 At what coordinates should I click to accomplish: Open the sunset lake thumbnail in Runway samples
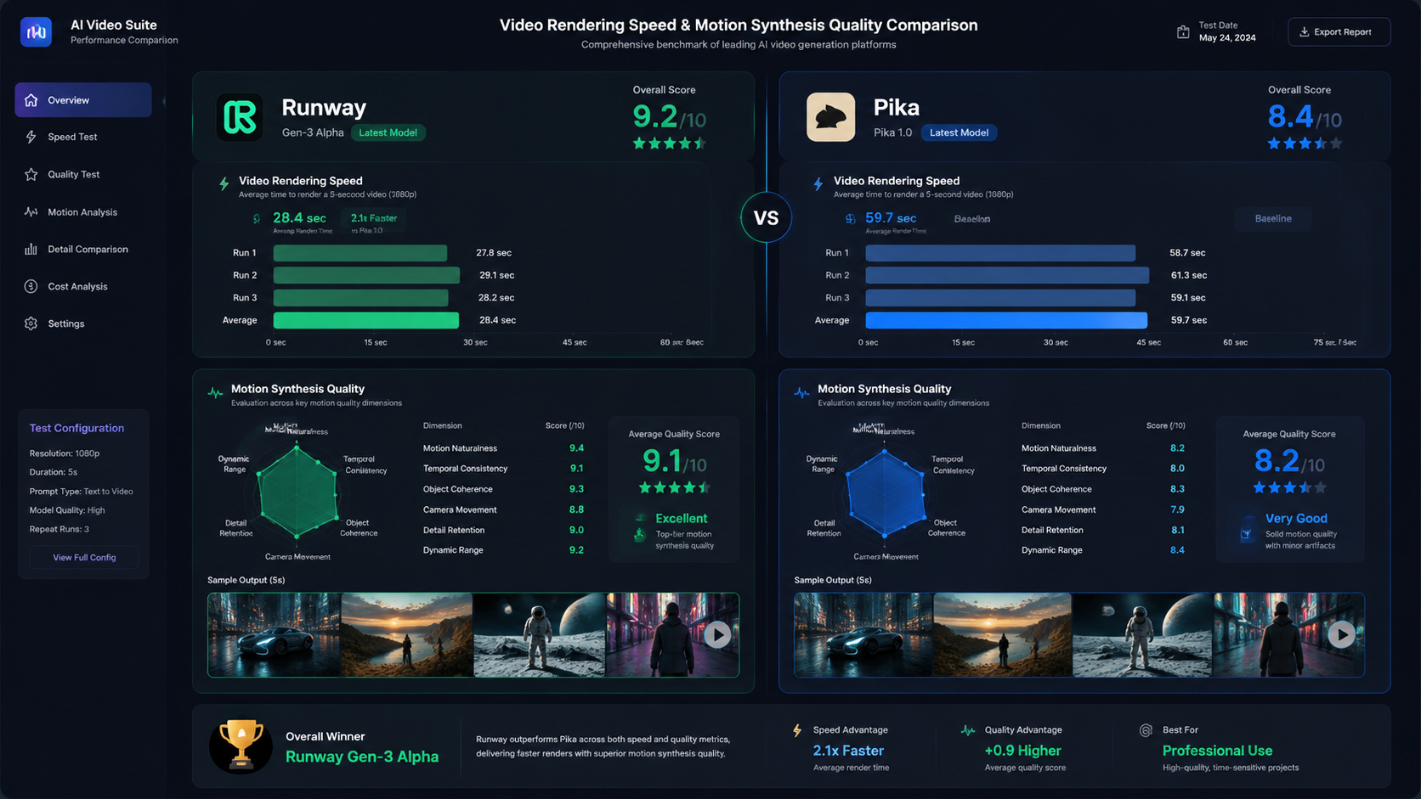pos(407,634)
